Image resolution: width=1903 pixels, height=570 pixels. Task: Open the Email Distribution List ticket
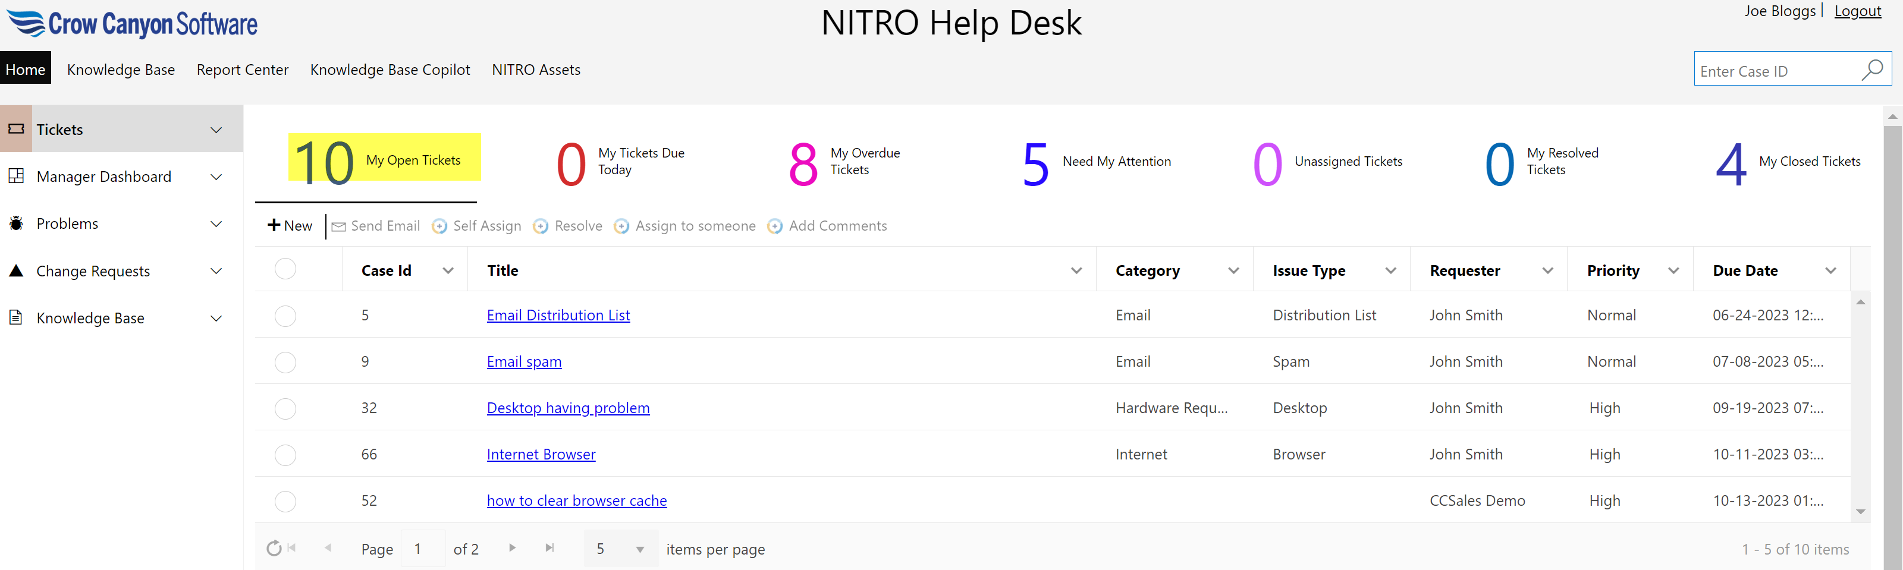tap(558, 315)
